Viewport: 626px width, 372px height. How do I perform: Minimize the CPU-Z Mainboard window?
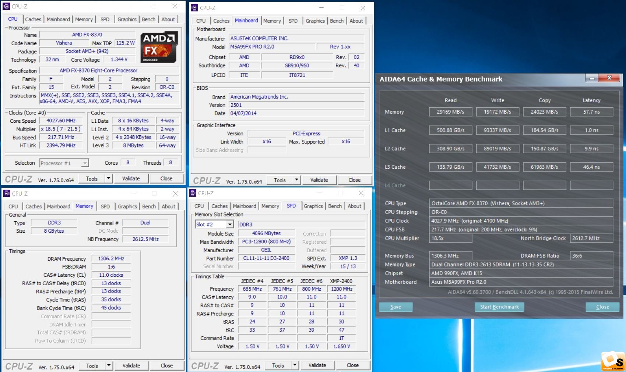pyautogui.click(x=321, y=8)
